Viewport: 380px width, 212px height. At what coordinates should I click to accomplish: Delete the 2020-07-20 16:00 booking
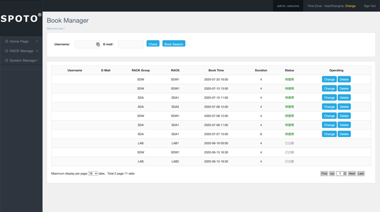click(x=344, y=80)
